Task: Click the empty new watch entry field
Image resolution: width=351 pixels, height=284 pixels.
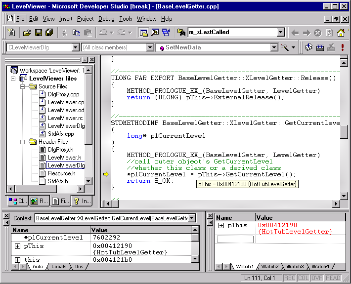Action: (x=235, y=239)
